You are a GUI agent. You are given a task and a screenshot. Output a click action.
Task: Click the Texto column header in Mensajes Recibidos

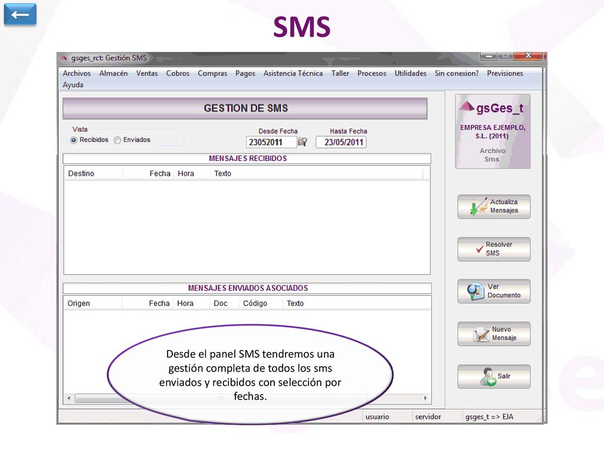click(x=316, y=173)
